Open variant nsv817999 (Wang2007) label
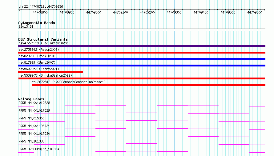Image resolution: width=274 pixels, height=156 pixels. [37, 62]
